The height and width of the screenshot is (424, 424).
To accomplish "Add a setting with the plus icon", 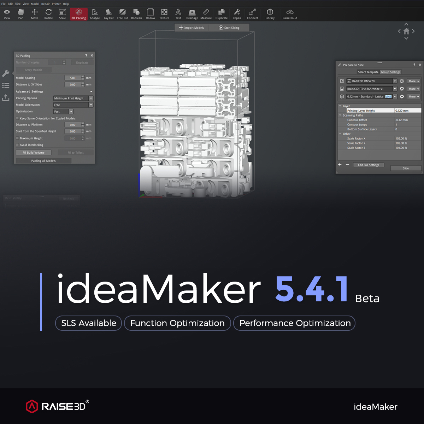I will (340, 165).
